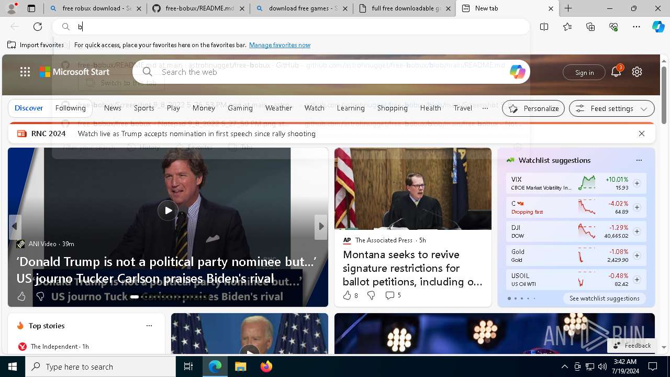This screenshot has height=377, width=670.
Task: Open Windows Start menu
Action: (x=13, y=367)
